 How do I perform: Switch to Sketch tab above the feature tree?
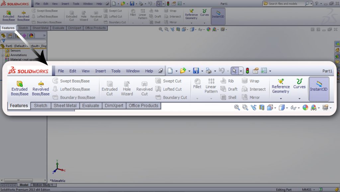point(23,28)
